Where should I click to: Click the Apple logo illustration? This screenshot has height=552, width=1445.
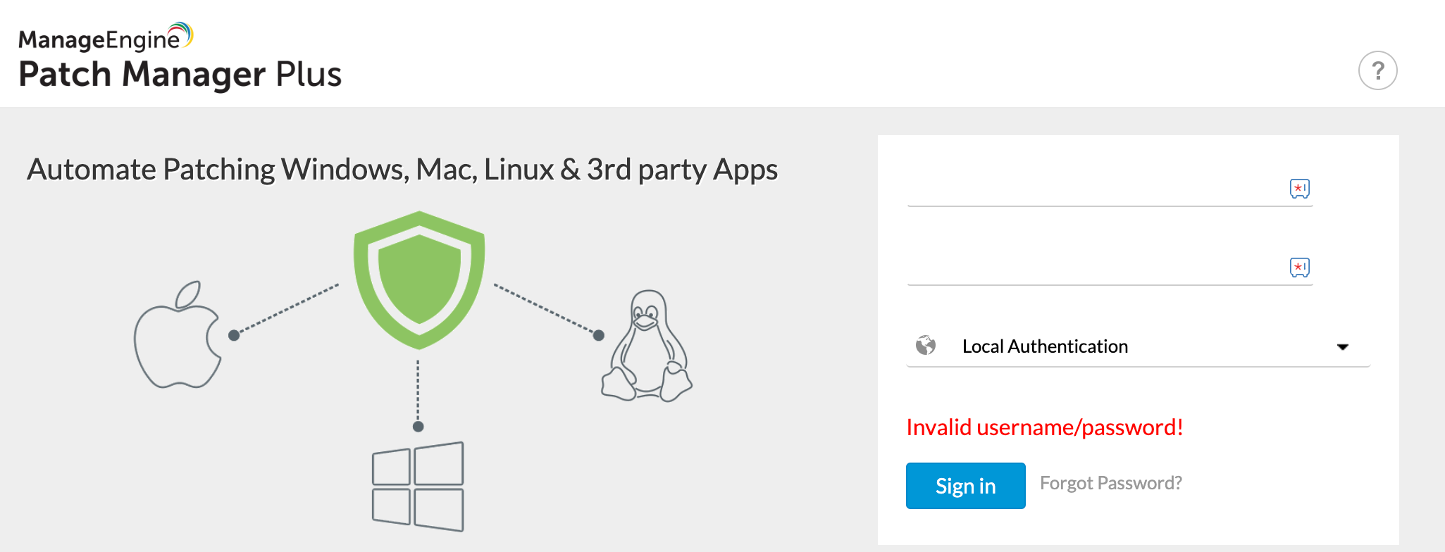(178, 334)
